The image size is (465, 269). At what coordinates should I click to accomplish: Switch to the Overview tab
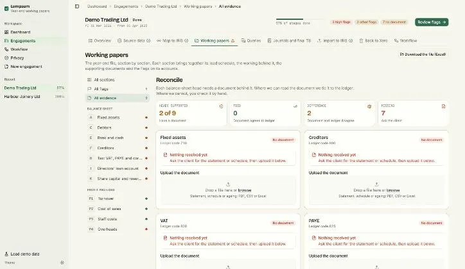click(100, 41)
